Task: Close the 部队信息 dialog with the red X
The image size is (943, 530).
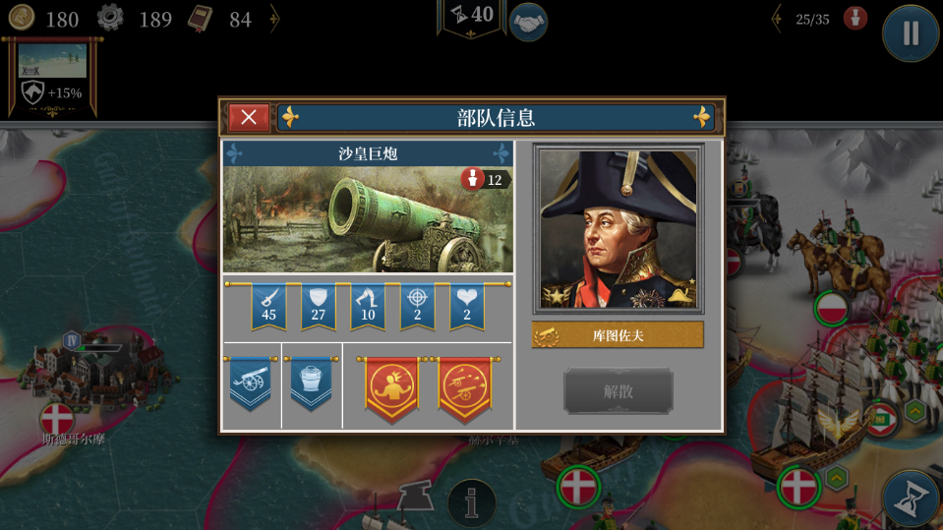Action: [x=249, y=117]
